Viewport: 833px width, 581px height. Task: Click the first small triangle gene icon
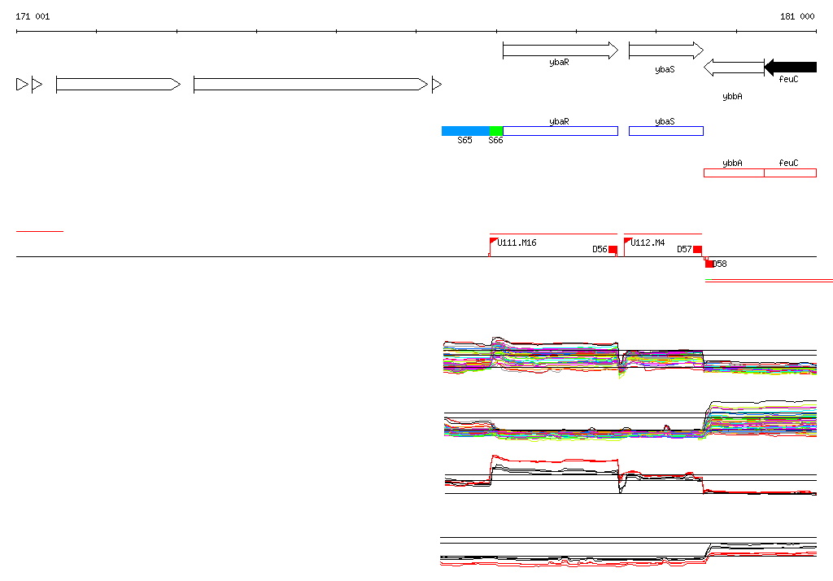(x=22, y=84)
